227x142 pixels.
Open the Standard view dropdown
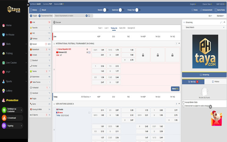(x=220, y=16)
